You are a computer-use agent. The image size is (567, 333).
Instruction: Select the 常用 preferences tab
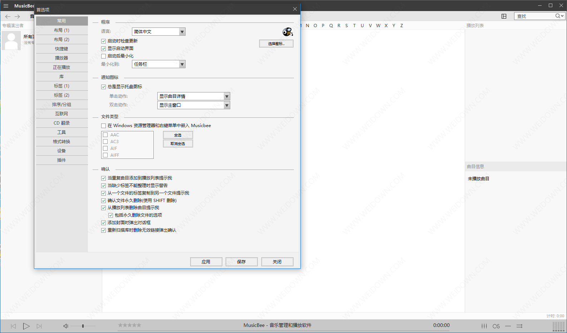pyautogui.click(x=62, y=21)
